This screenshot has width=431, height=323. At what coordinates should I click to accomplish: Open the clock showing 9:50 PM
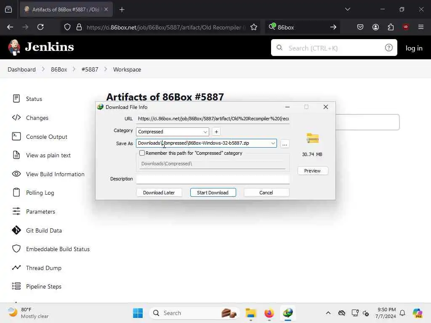386,313
